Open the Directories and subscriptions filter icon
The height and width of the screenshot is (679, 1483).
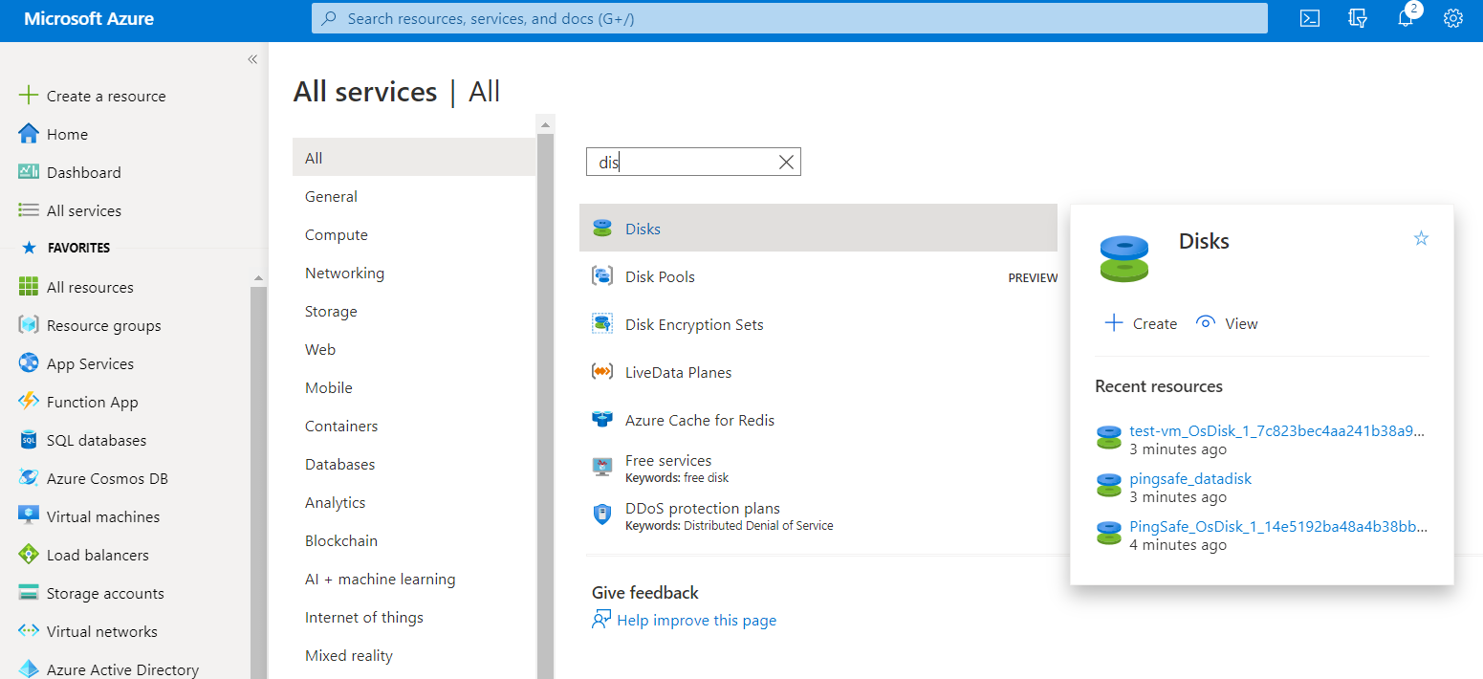(1358, 18)
